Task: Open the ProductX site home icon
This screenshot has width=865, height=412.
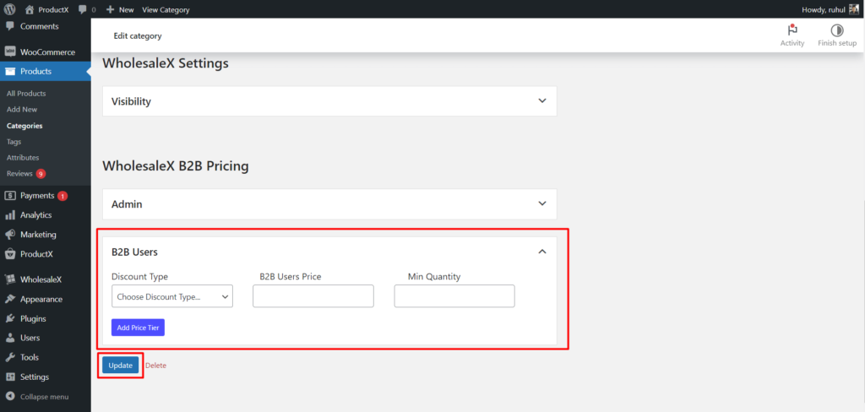Action: pos(30,9)
